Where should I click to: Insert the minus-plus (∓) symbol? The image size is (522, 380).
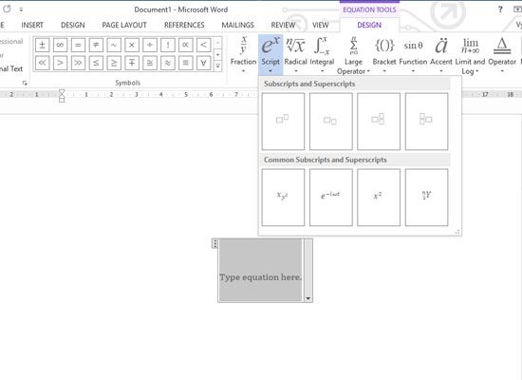point(132,63)
